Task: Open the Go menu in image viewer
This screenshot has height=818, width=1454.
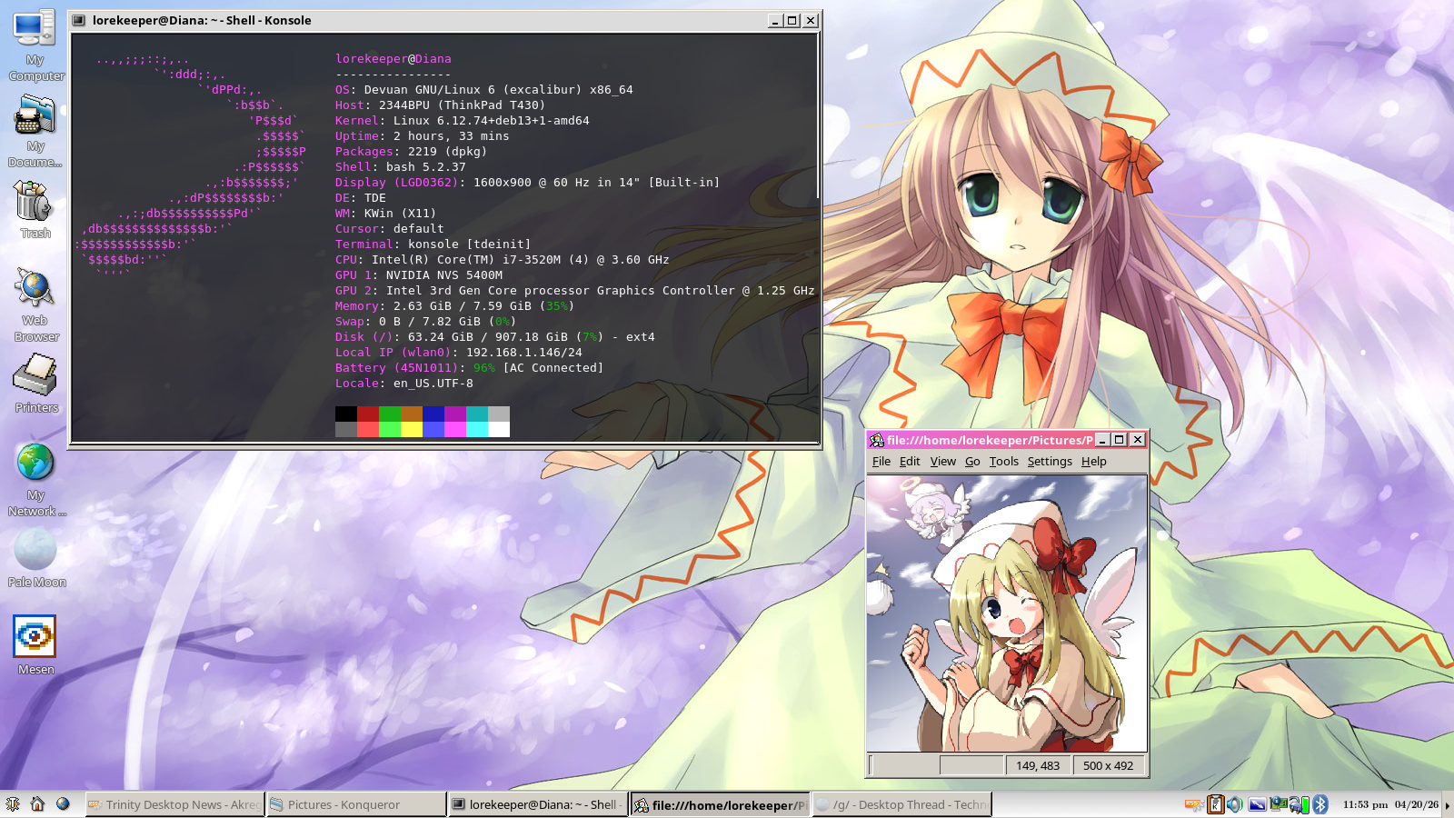Action: click(972, 462)
